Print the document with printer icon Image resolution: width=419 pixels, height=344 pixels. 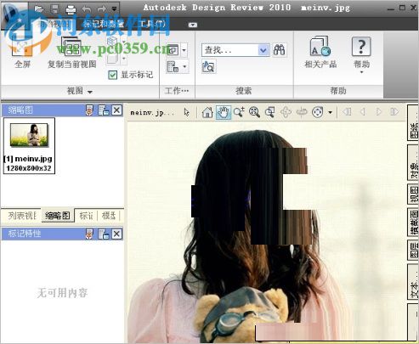(71, 9)
